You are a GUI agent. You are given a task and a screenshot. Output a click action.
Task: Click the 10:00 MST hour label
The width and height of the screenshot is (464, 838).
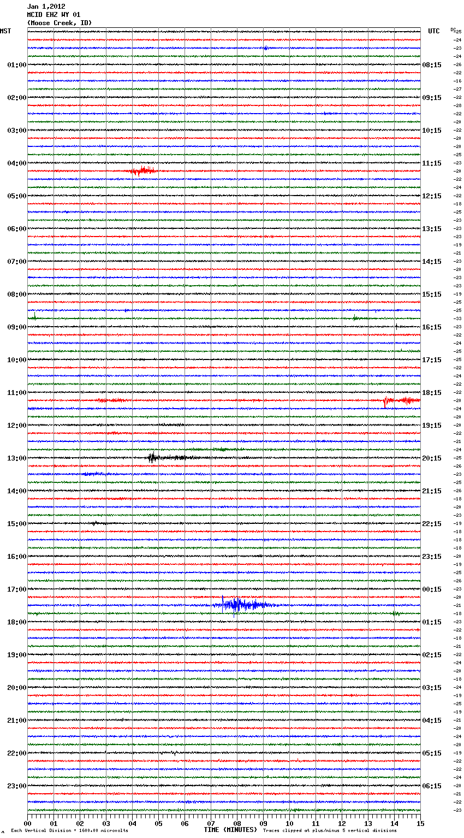click(17, 360)
